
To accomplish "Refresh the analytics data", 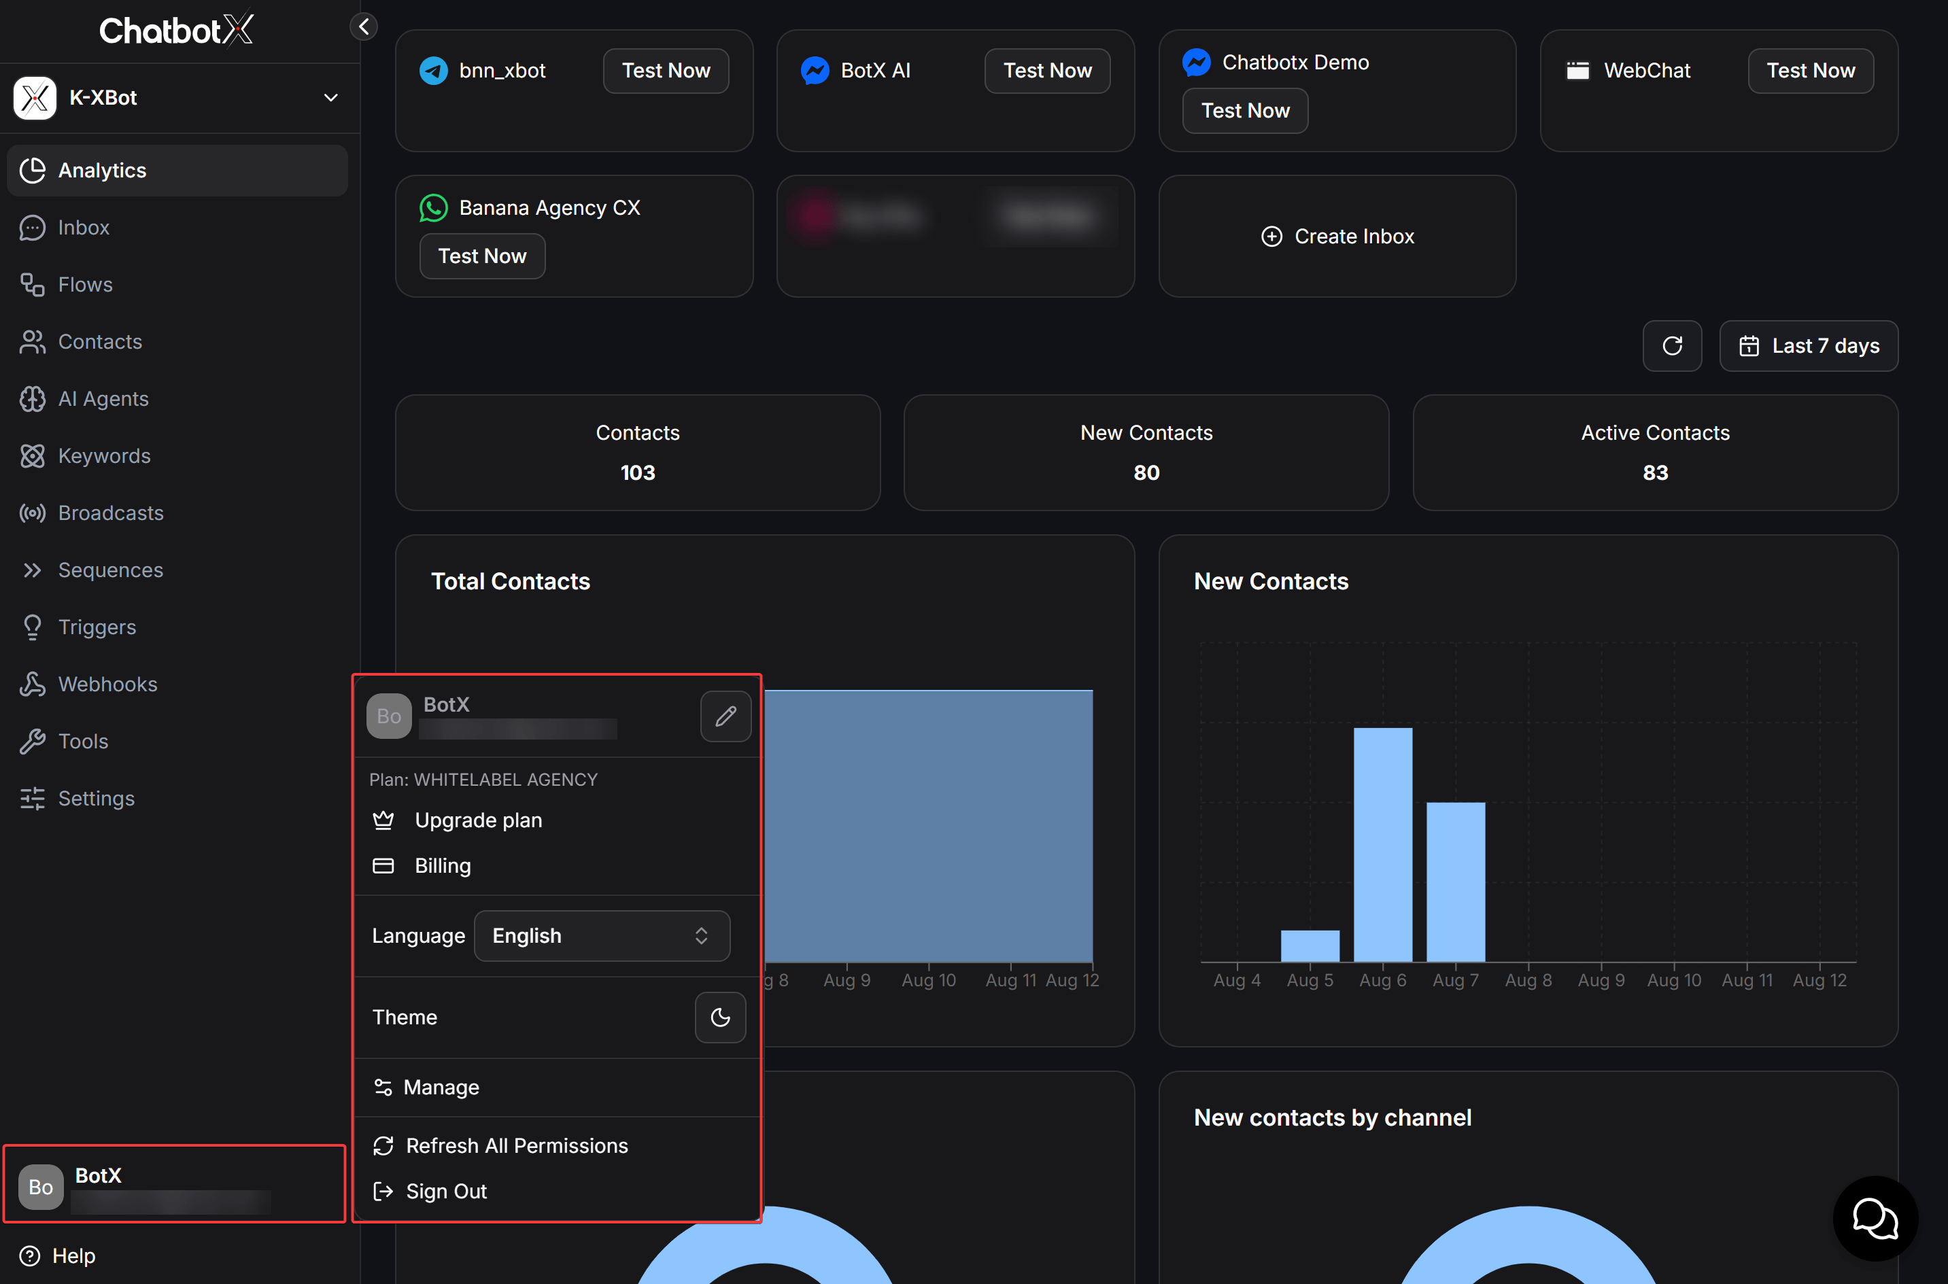I will click(1672, 345).
